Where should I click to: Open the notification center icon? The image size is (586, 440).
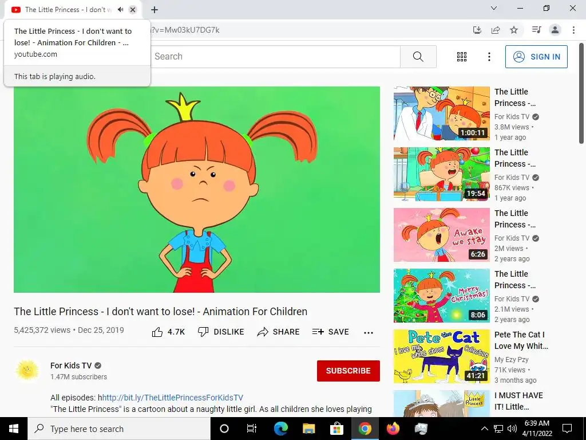click(567, 429)
